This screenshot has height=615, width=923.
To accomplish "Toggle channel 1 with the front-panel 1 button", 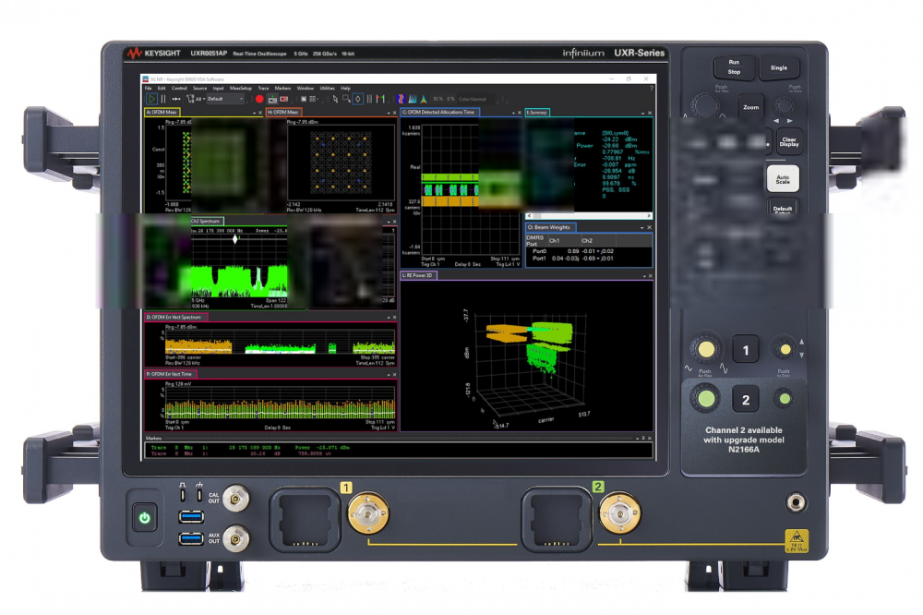I will tap(745, 351).
